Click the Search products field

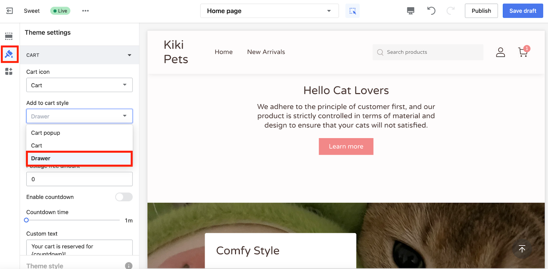pos(428,52)
